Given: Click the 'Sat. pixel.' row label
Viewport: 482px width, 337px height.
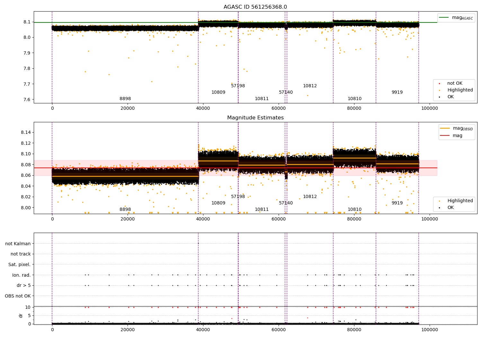Looking at the screenshot, I should (x=20, y=264).
